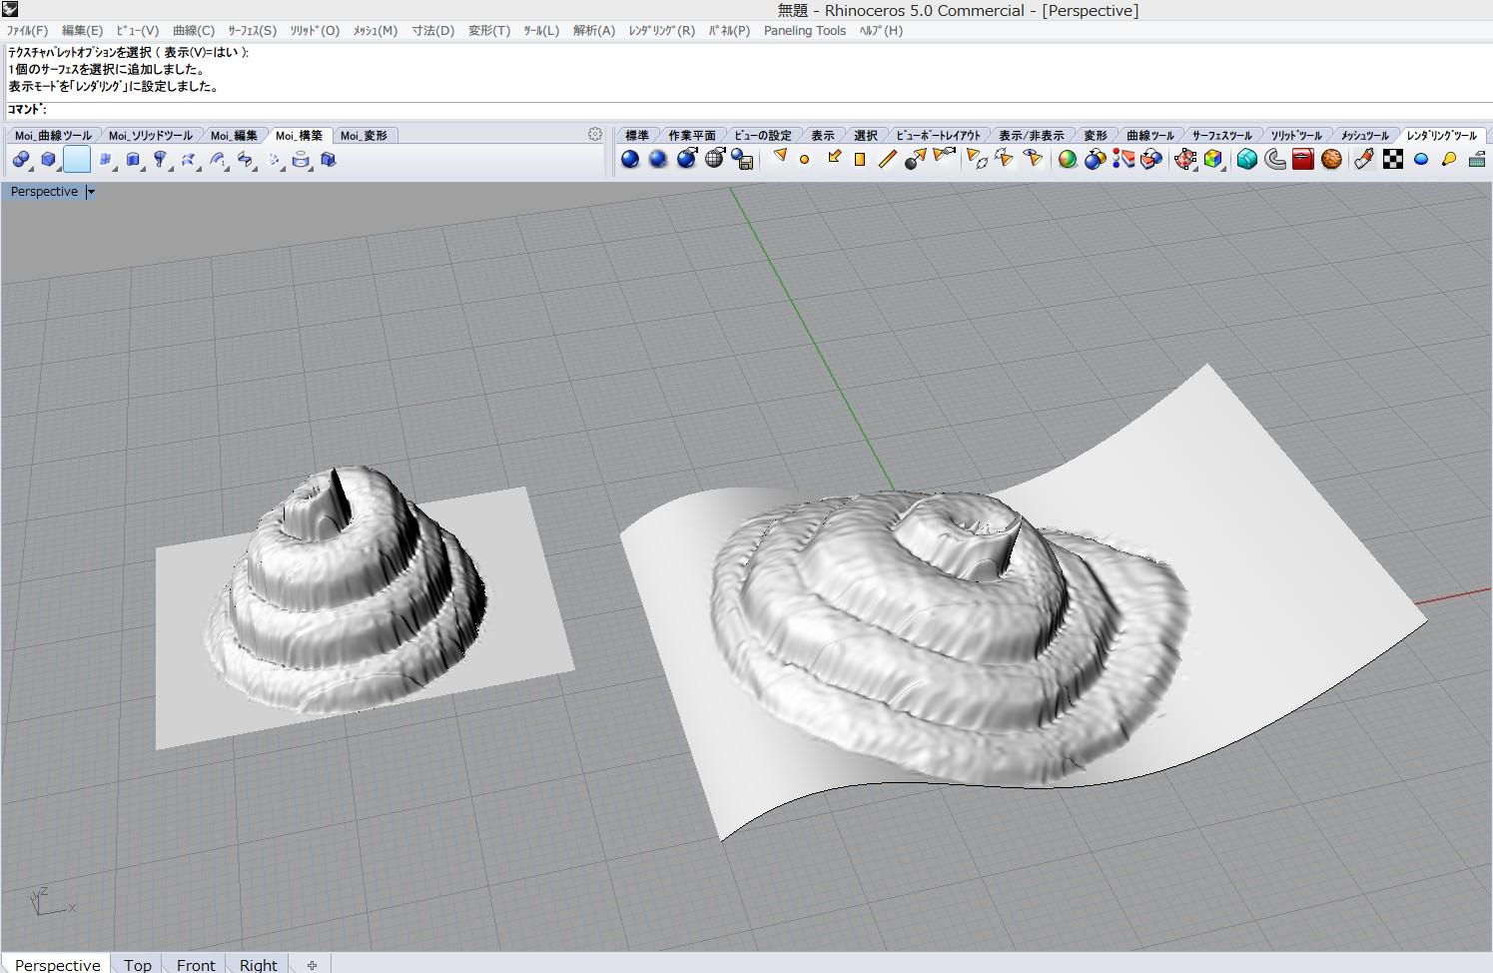Create a directional light with the orange arrow icon
The height and width of the screenshot is (973, 1493).
click(834, 158)
